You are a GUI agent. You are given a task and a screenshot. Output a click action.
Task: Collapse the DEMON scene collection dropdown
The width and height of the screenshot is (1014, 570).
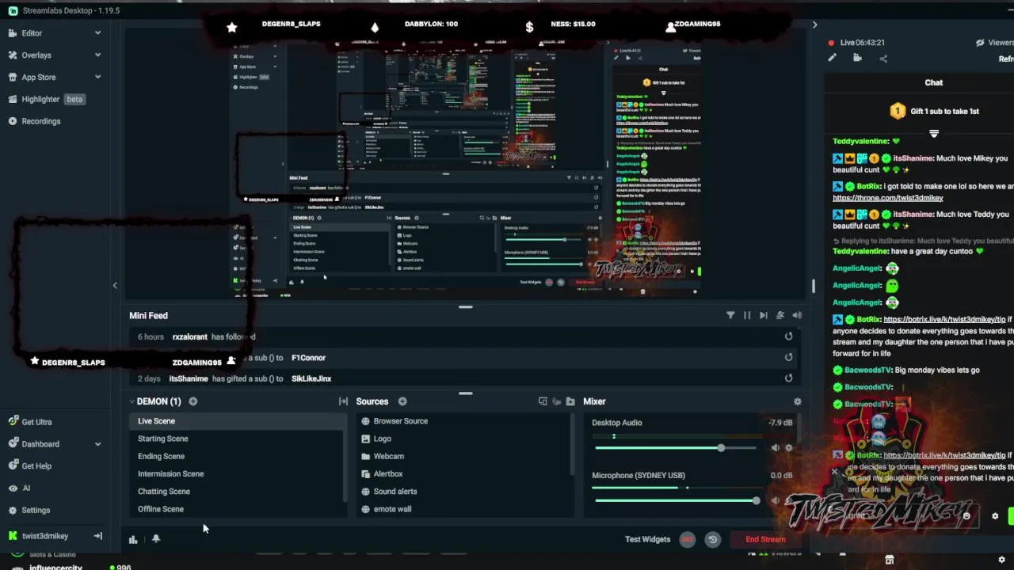pyautogui.click(x=132, y=401)
